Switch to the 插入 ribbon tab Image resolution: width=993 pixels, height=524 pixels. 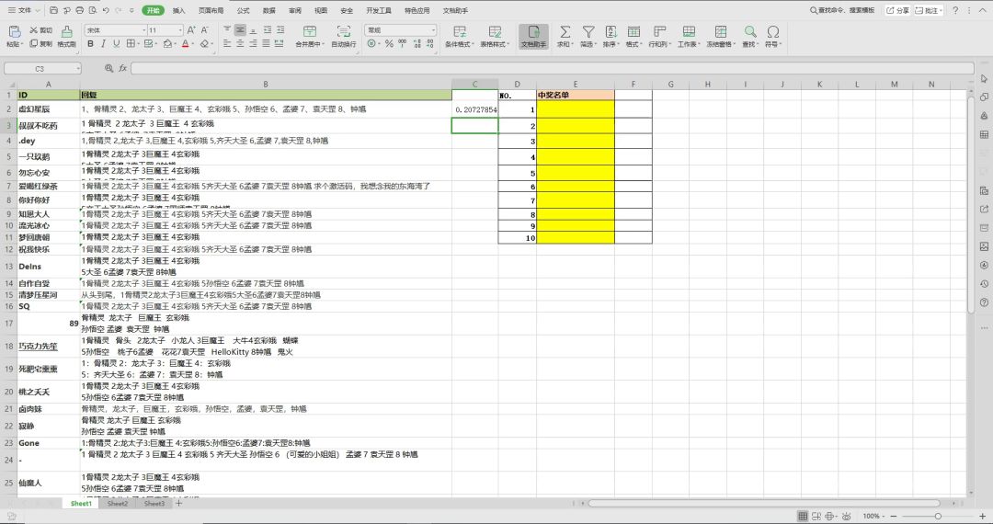click(x=179, y=11)
